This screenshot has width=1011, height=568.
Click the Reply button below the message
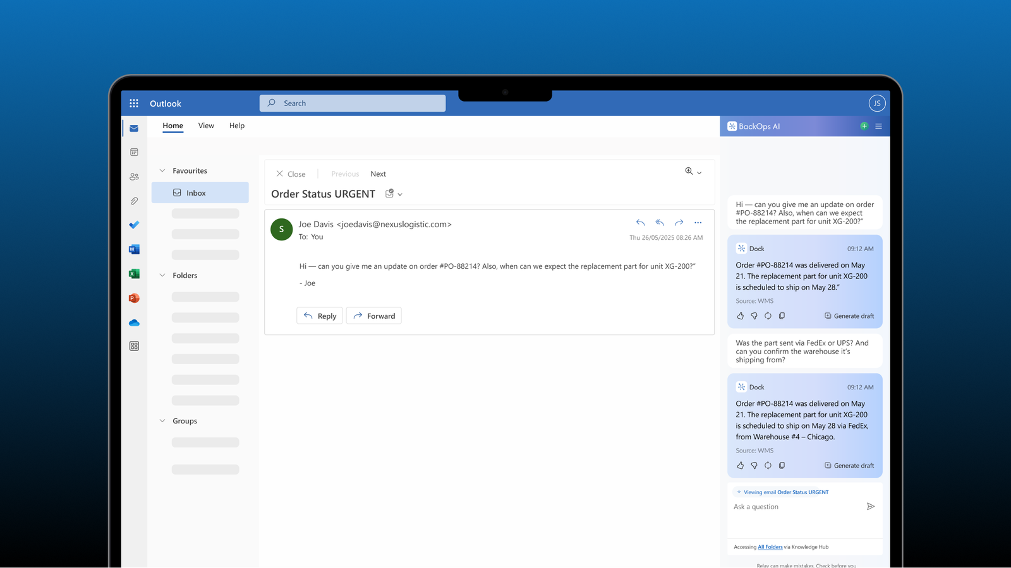[x=320, y=316]
